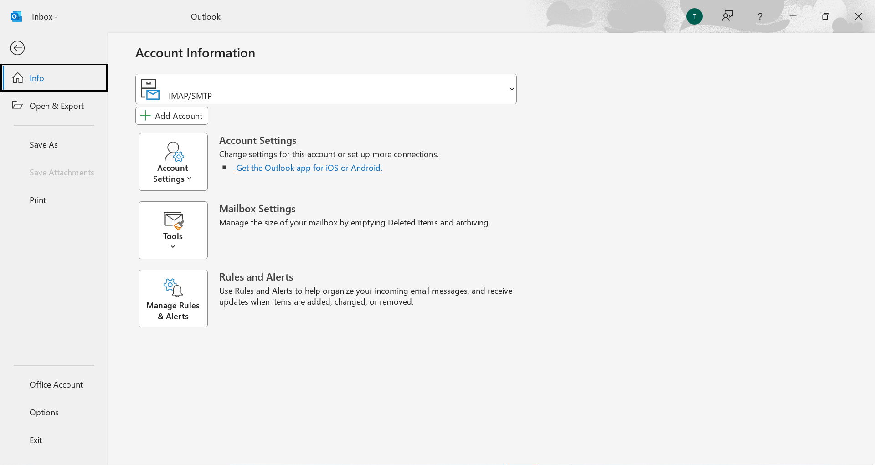Open the Open & Export page

[54, 106]
